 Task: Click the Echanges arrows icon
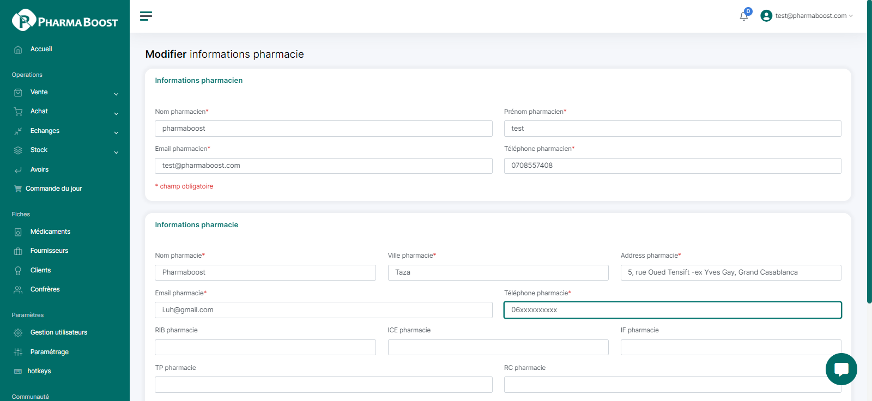tap(18, 131)
